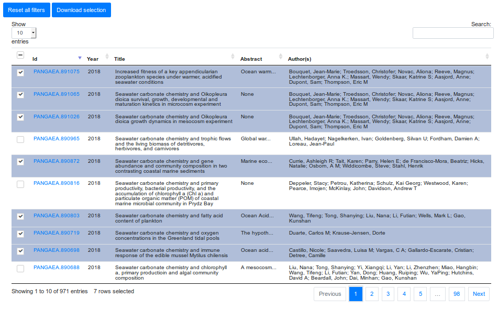Open dataset link PANGAEA.891026
This screenshot has height=310, width=498.
point(57,117)
